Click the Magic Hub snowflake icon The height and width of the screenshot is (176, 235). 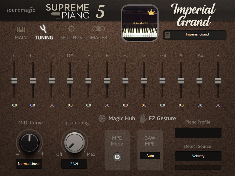pyautogui.click(x=102, y=119)
